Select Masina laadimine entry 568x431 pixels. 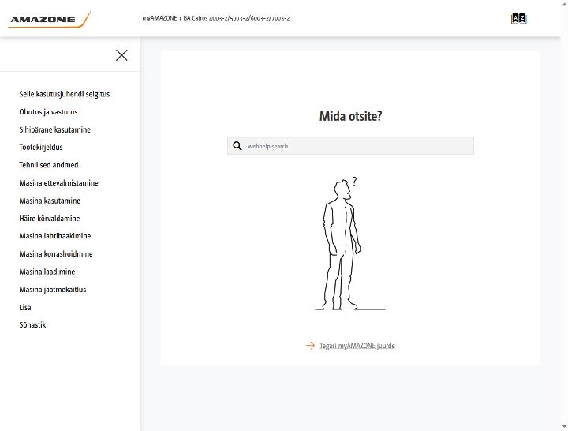tap(47, 272)
